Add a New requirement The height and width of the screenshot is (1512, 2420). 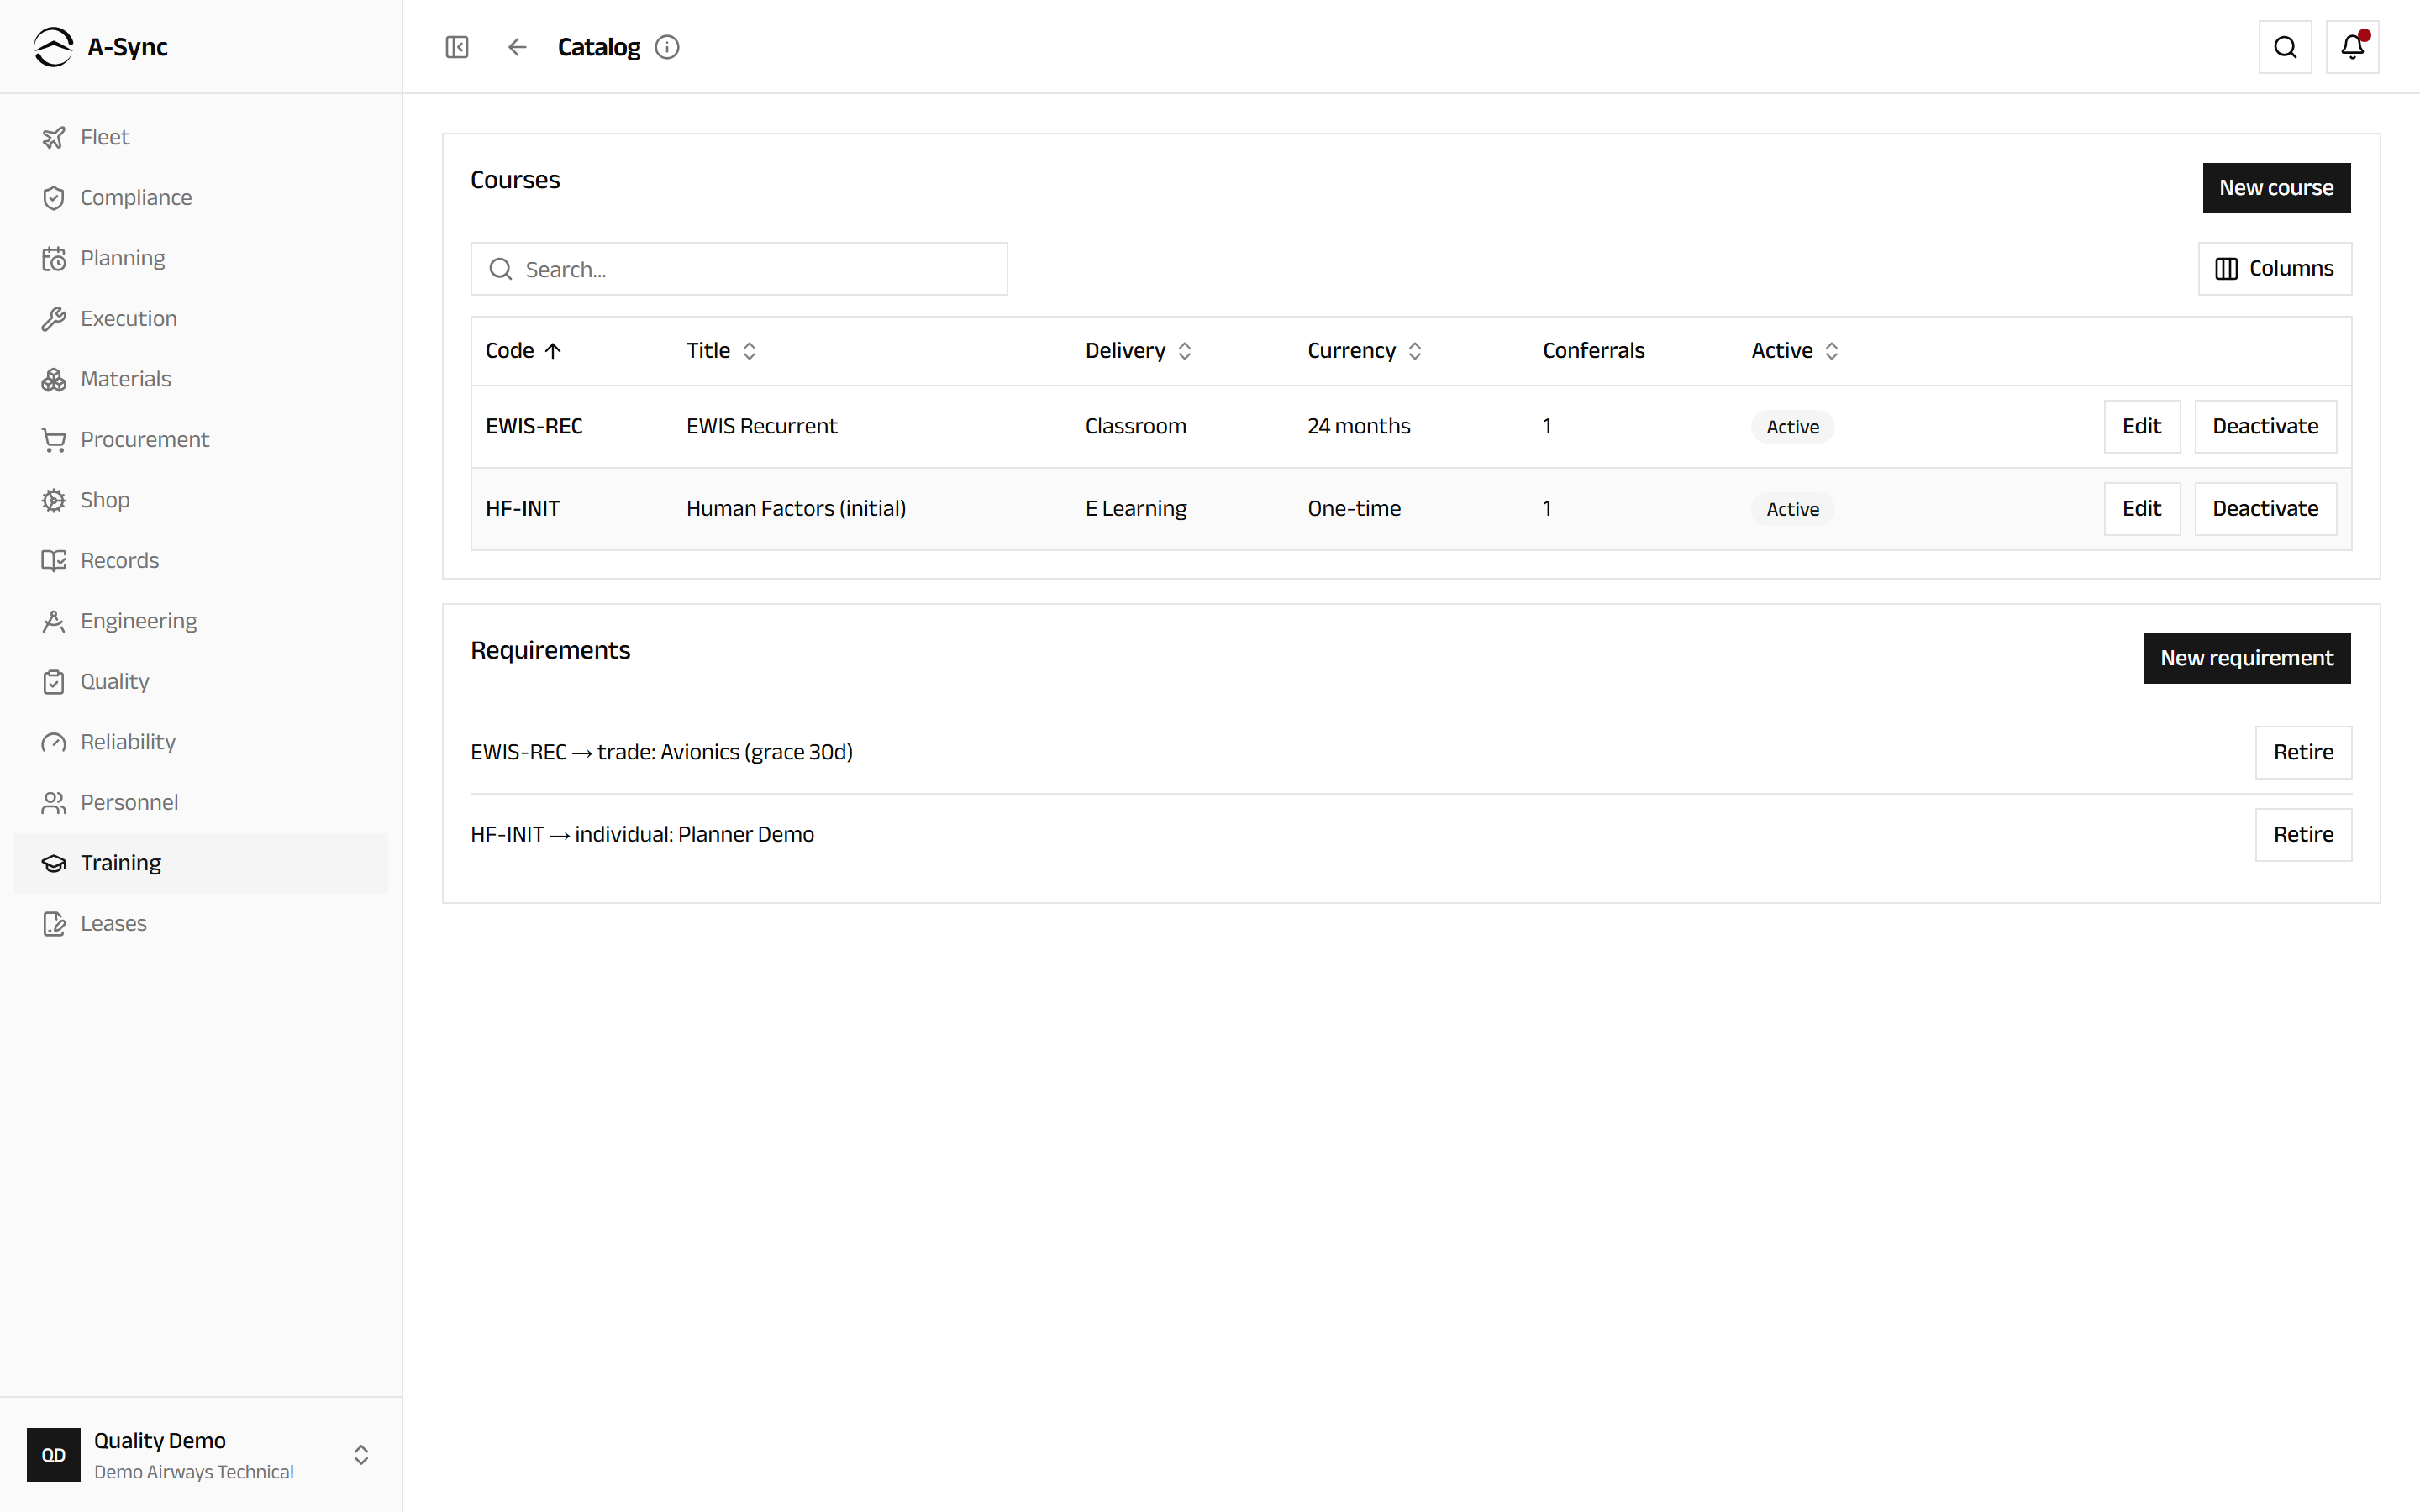(2246, 658)
